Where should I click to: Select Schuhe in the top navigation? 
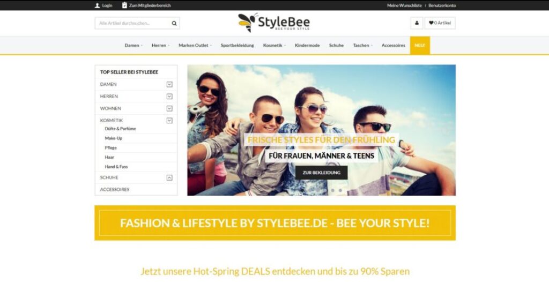tap(336, 45)
